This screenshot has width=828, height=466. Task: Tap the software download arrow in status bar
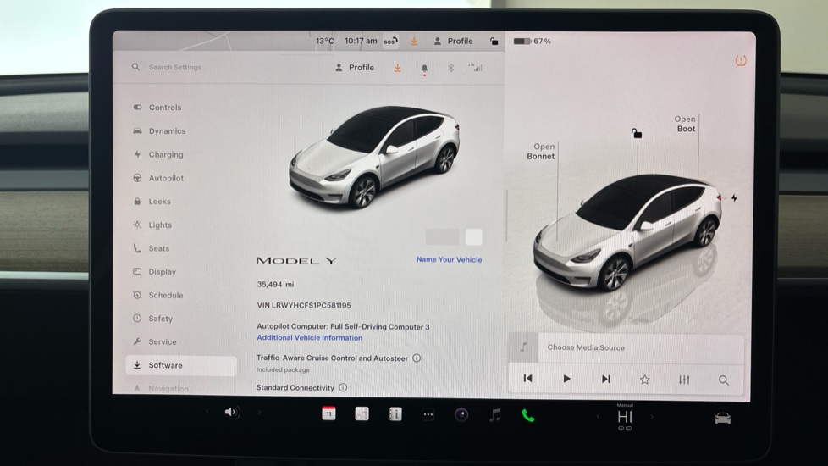coord(414,41)
